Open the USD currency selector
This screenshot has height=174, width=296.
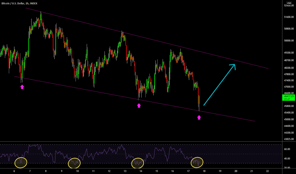(x=289, y=3)
